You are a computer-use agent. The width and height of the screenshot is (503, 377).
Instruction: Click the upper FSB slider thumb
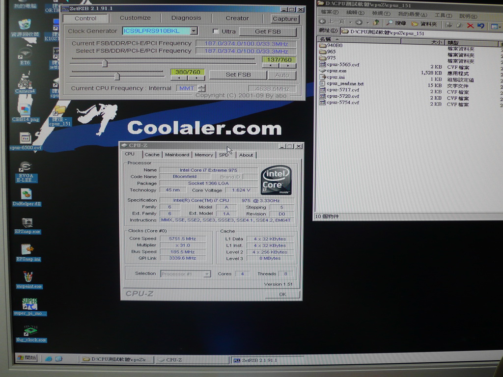click(105, 63)
